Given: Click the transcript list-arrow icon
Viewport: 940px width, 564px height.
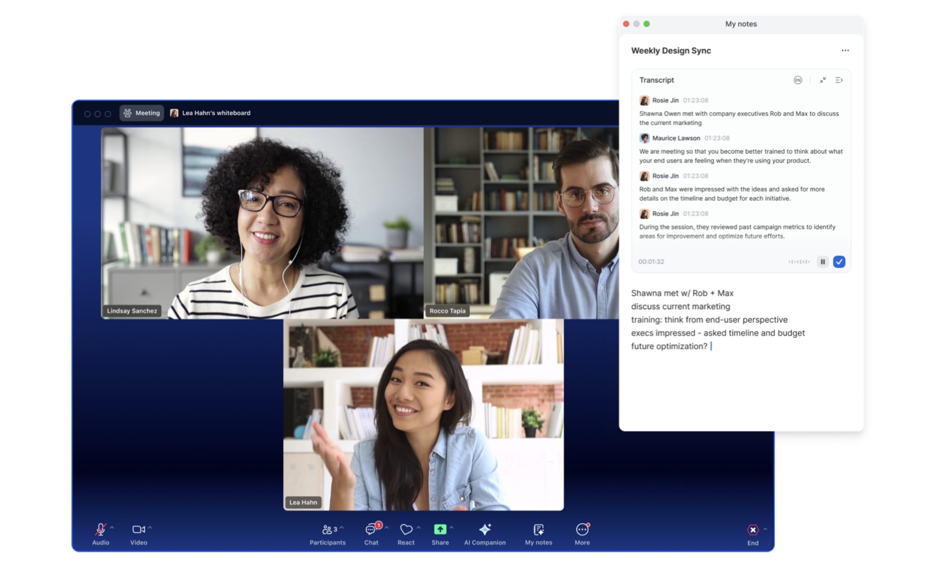Looking at the screenshot, I should point(839,80).
